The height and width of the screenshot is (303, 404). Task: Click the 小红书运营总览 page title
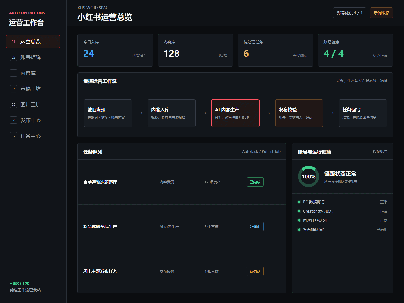coord(105,17)
